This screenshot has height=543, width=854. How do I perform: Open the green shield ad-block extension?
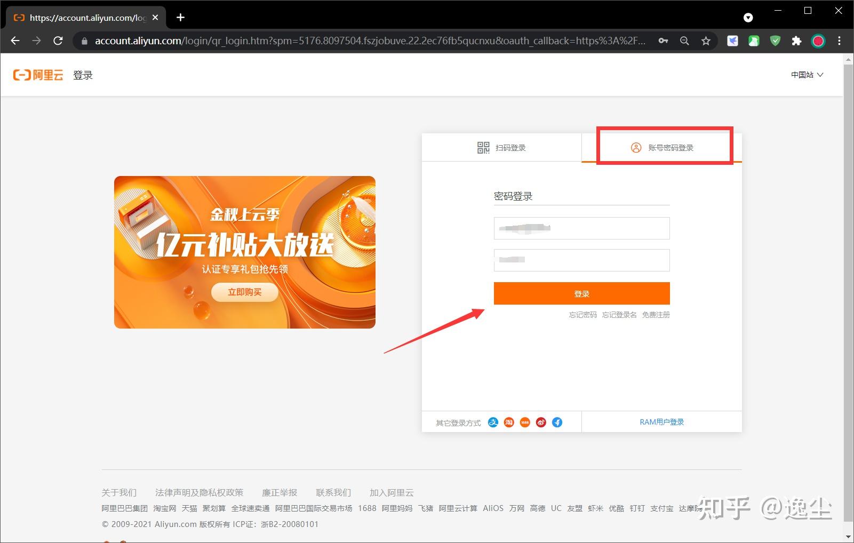(x=775, y=41)
